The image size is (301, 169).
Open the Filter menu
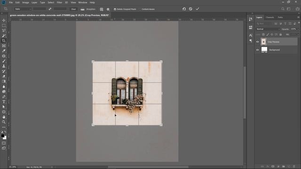click(x=59, y=2)
